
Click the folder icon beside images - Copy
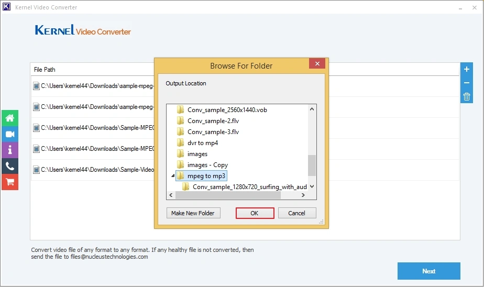(x=181, y=165)
